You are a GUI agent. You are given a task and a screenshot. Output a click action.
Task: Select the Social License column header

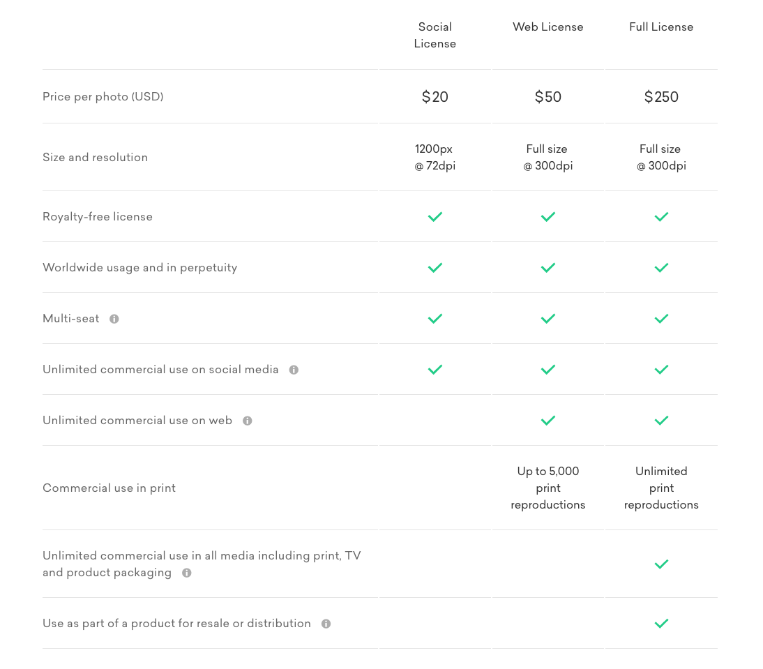click(435, 36)
